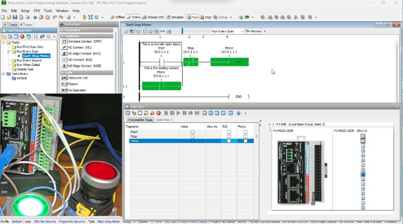This screenshot has height=224, width=403.
Task: Collapse the Contacts instruction group
Action: [x=62, y=36]
